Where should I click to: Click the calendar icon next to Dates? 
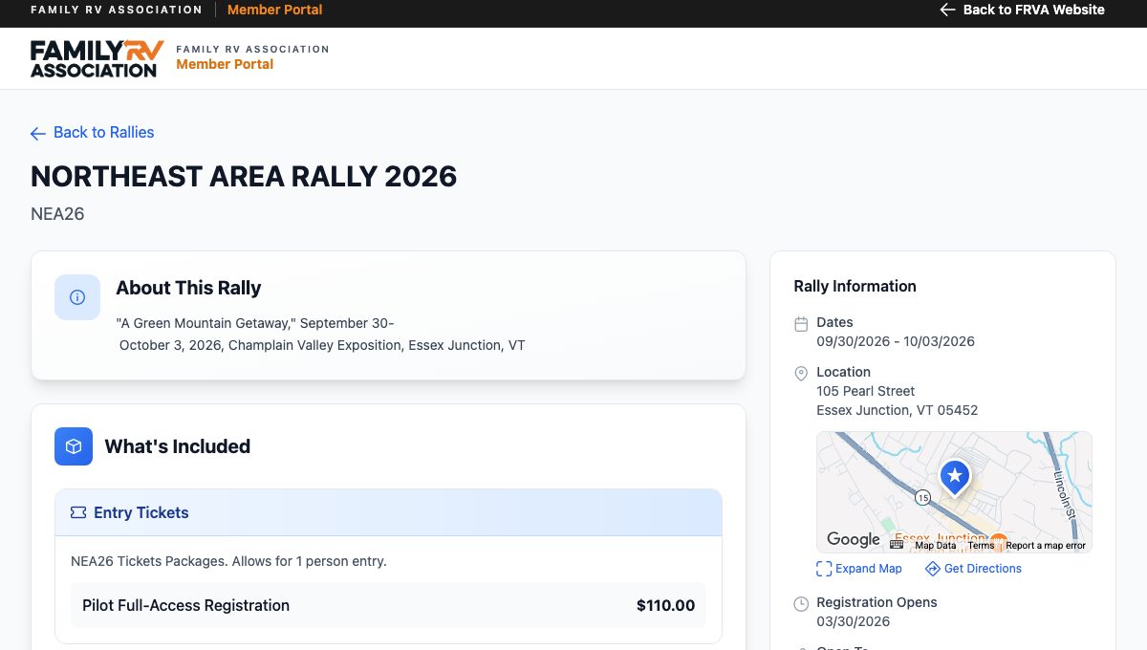(801, 325)
